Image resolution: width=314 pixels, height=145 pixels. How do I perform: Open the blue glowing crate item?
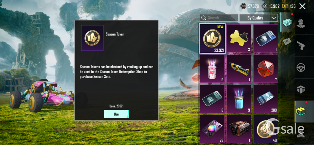click(239, 99)
